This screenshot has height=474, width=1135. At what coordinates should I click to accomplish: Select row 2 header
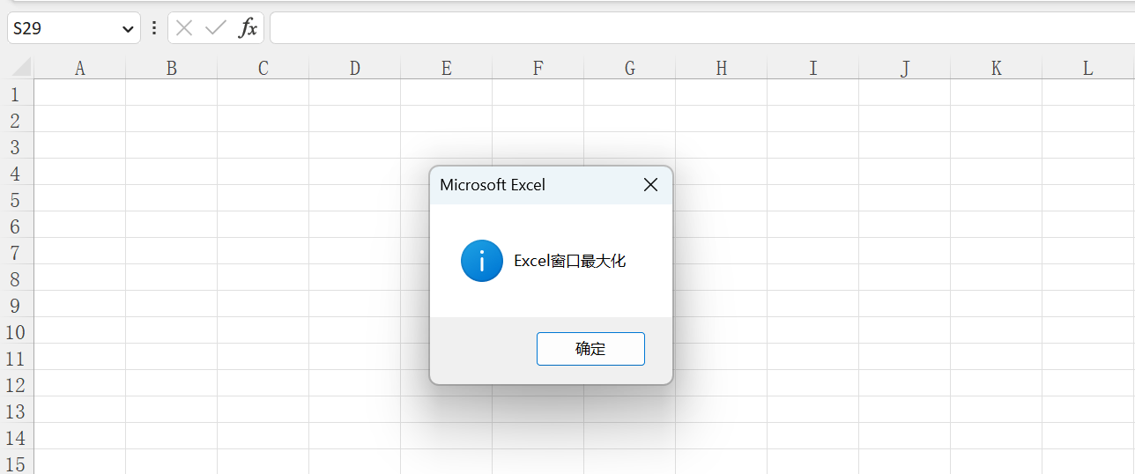[x=17, y=120]
